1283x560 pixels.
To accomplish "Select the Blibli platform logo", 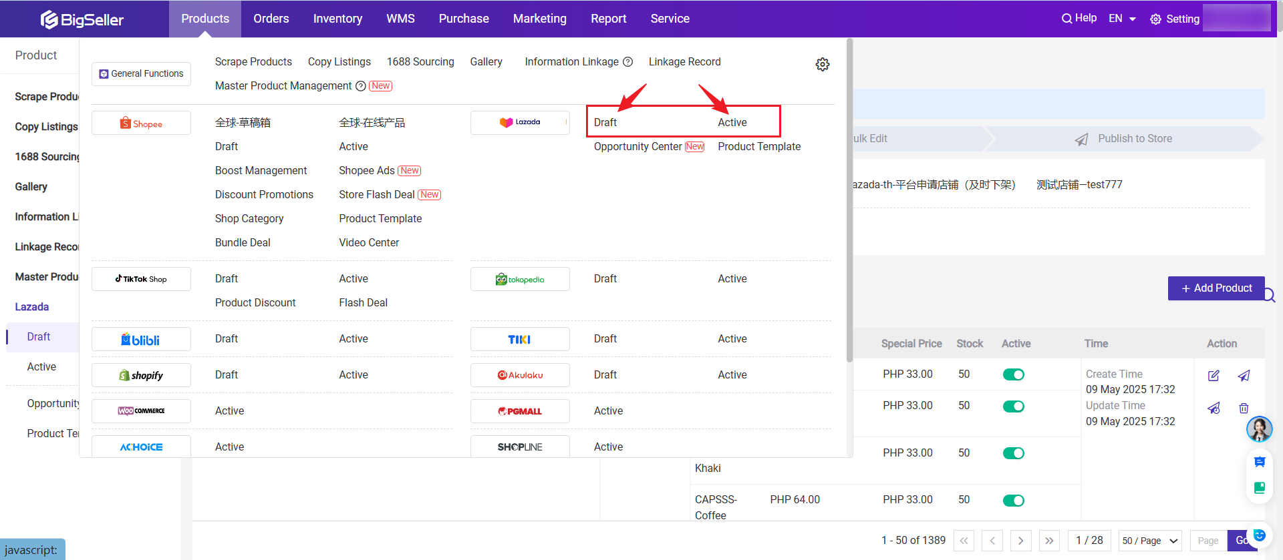I will [x=141, y=339].
